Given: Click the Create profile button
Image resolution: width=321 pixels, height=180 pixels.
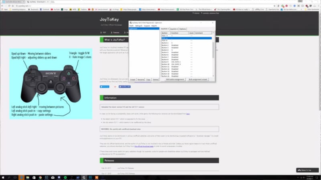Looking at the screenshot, I should (133, 80).
